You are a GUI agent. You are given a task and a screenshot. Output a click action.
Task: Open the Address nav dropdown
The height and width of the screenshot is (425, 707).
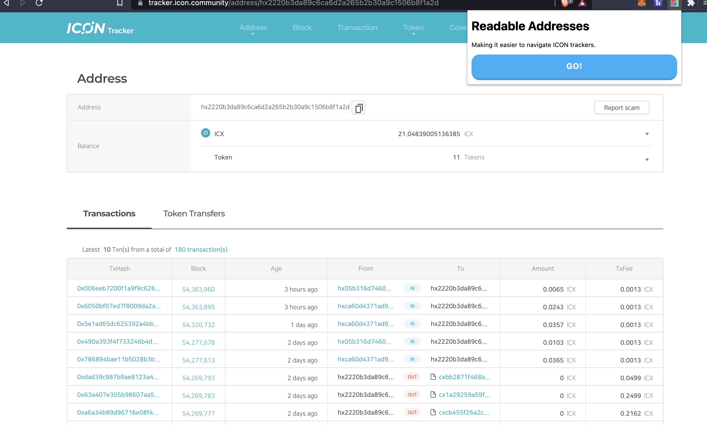(253, 28)
